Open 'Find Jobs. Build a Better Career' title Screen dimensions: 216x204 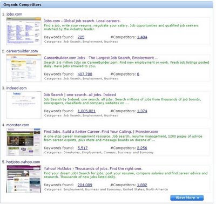[x=101, y=132]
